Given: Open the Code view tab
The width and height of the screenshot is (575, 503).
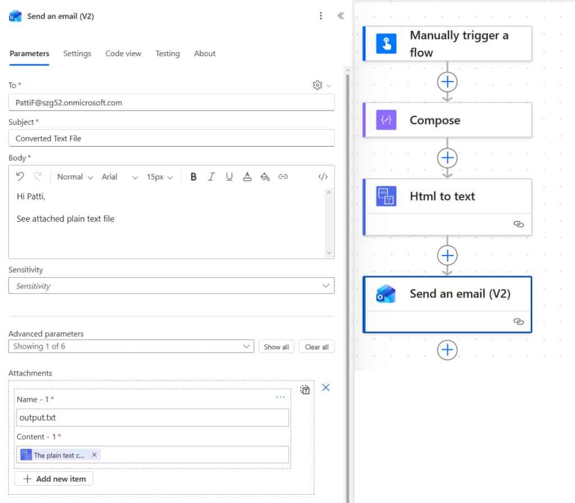Looking at the screenshot, I should pyautogui.click(x=123, y=53).
